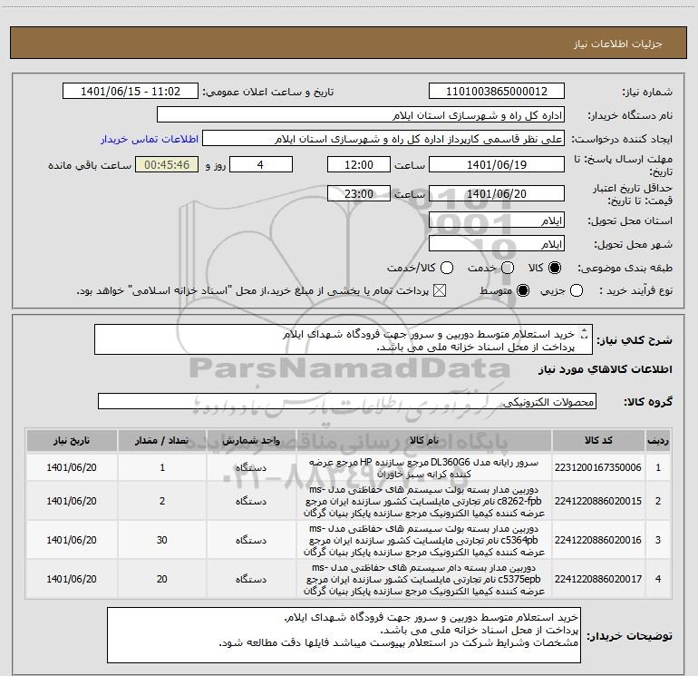
Task: Click the need number field 1101003865000012
Action: click(x=497, y=92)
